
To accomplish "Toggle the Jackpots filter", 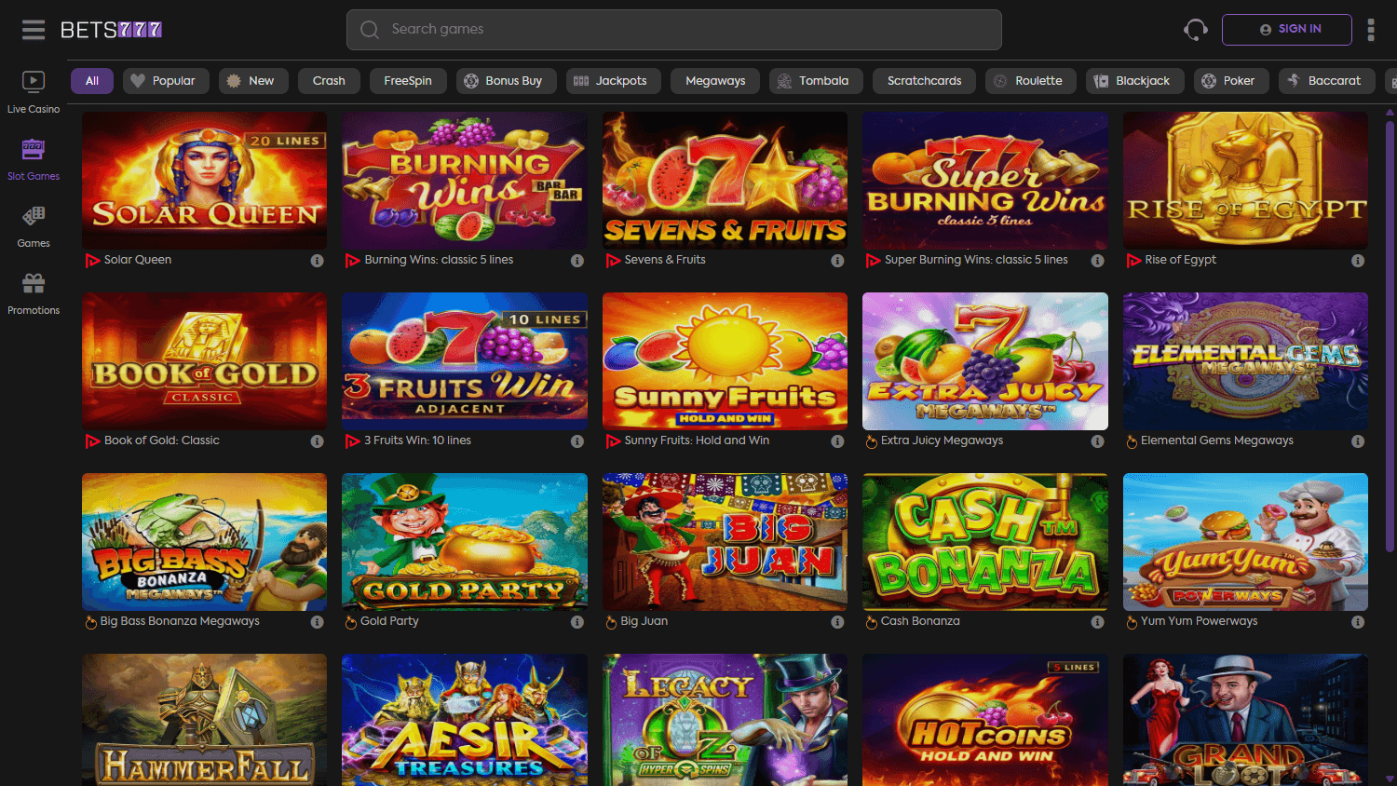I will pos(613,80).
